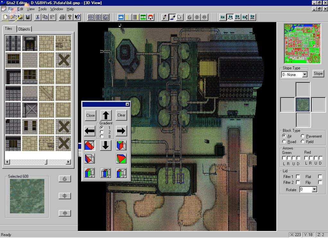
Task: Click the red-blue diagonal cube icon under left arrow
Action: 90,145
